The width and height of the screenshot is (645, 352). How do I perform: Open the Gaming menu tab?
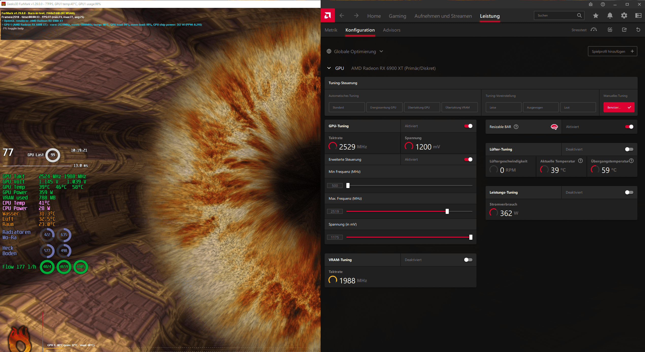pos(397,16)
